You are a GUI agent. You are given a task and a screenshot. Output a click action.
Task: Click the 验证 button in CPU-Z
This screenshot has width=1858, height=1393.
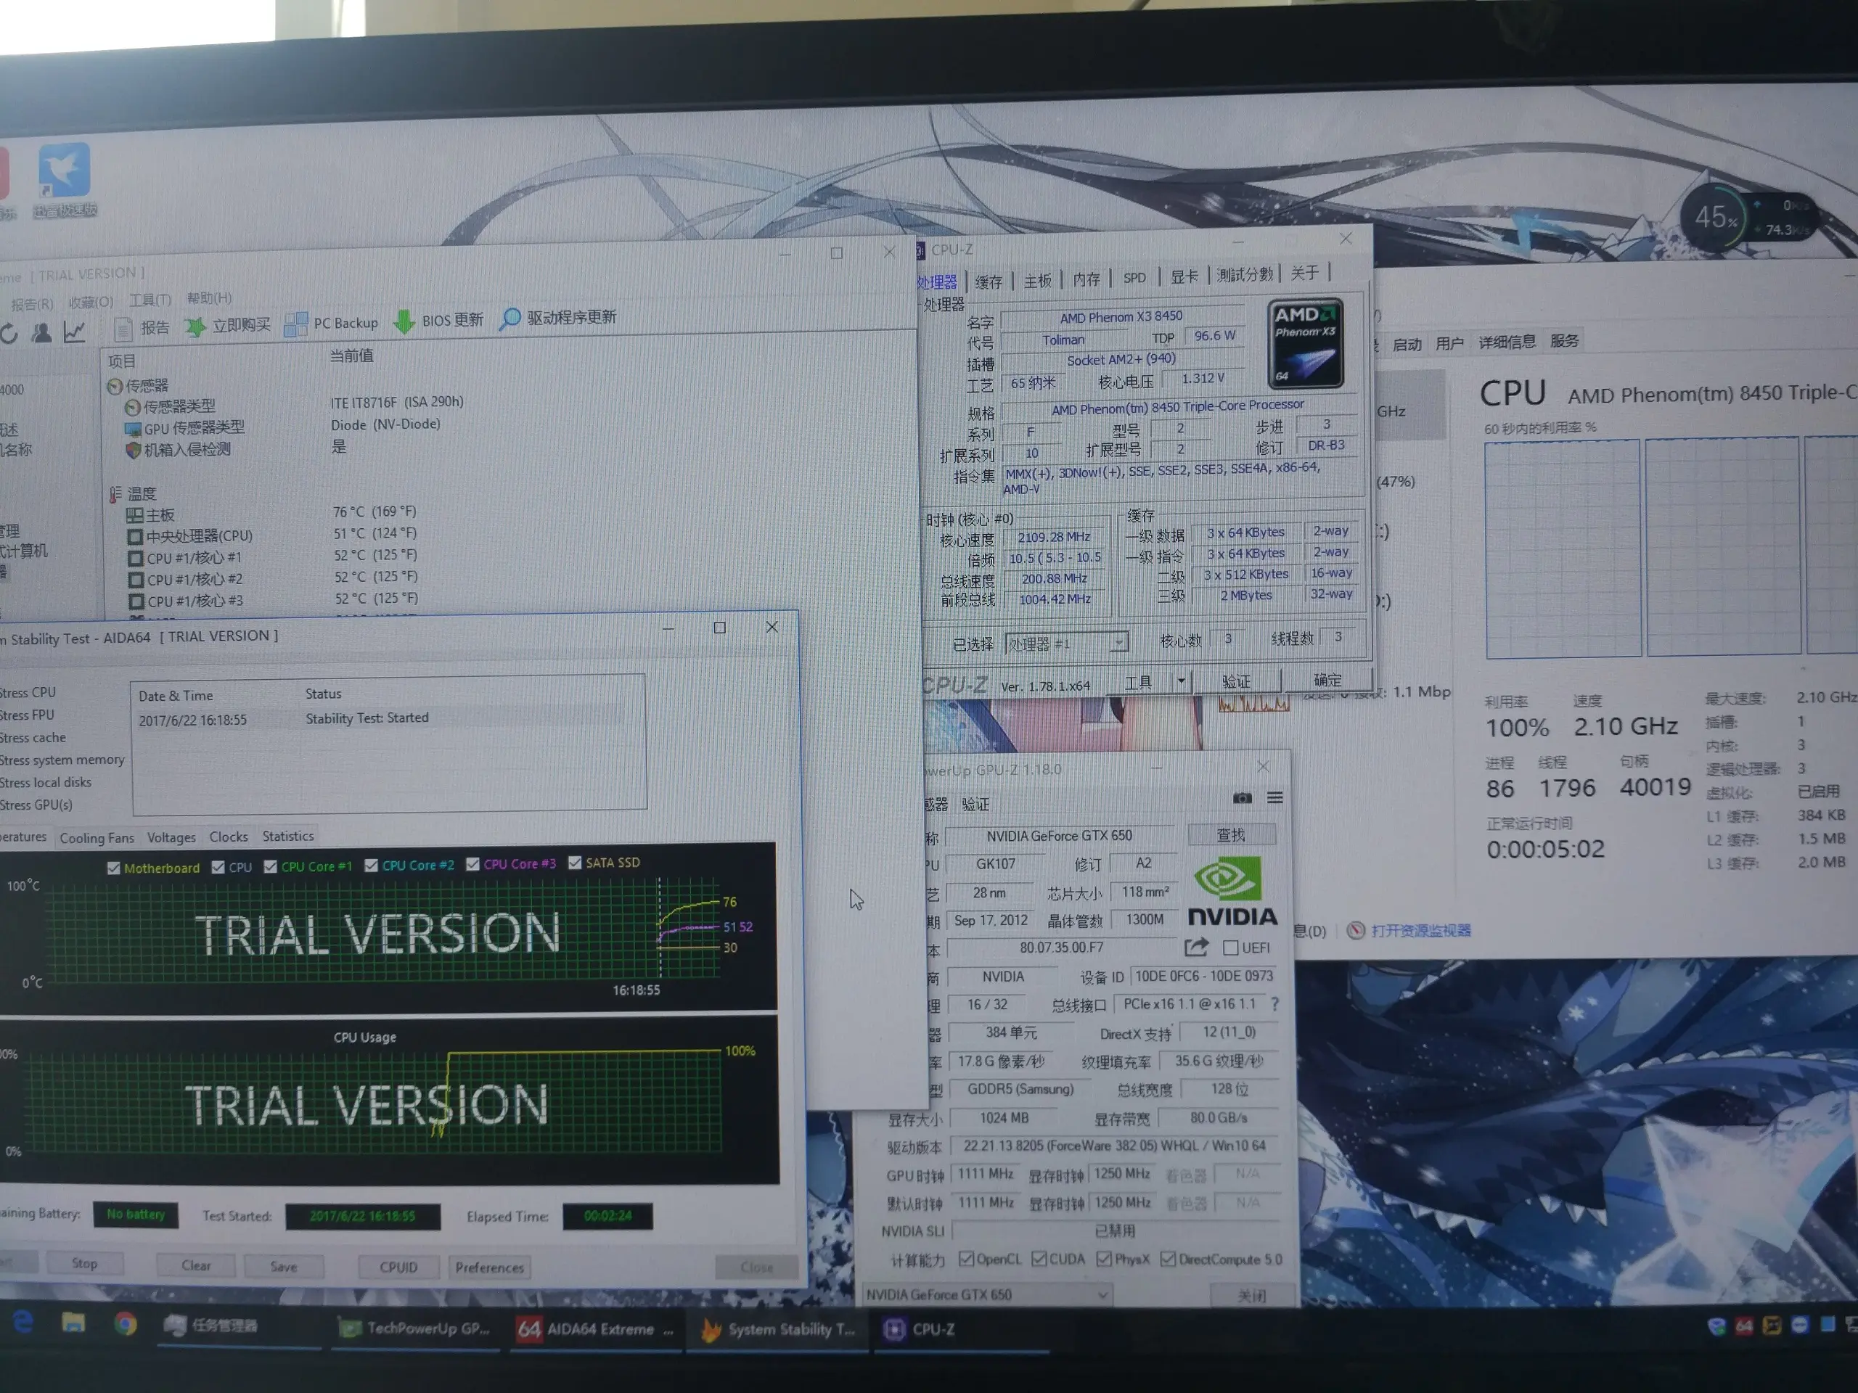[1235, 681]
